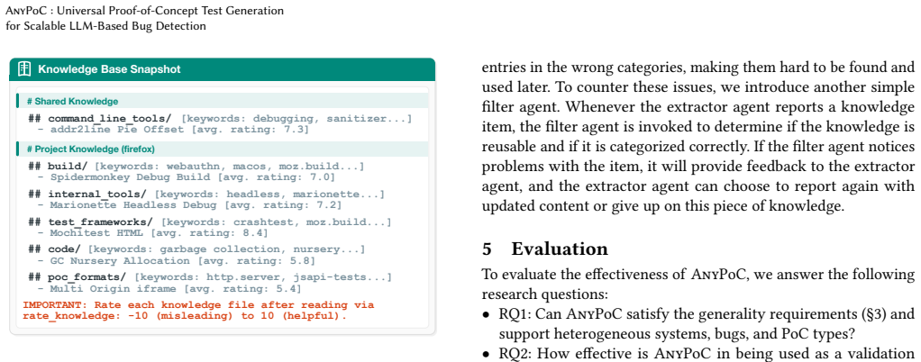This screenshot has width=921, height=362.
Task: Click the 'build/' category entry
Action: (x=68, y=166)
